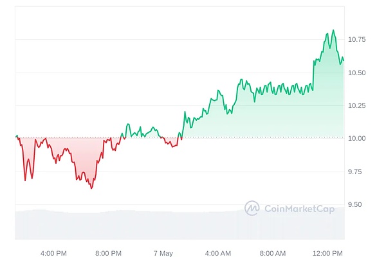Click the lowest dip of the red line
Screen dimensions: 386x257
(x=91, y=188)
